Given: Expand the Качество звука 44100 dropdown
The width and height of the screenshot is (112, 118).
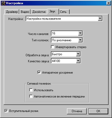Looking at the screenshot, I should pyautogui.click(x=78, y=61).
